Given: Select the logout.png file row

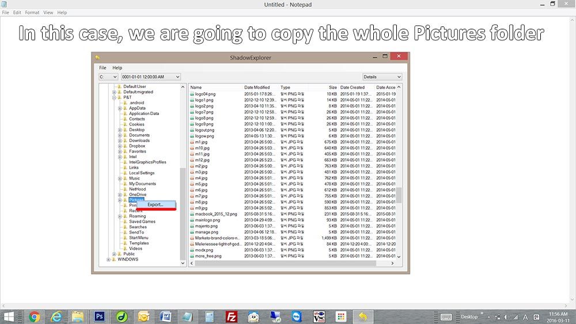Looking at the screenshot, I should click(x=293, y=130).
